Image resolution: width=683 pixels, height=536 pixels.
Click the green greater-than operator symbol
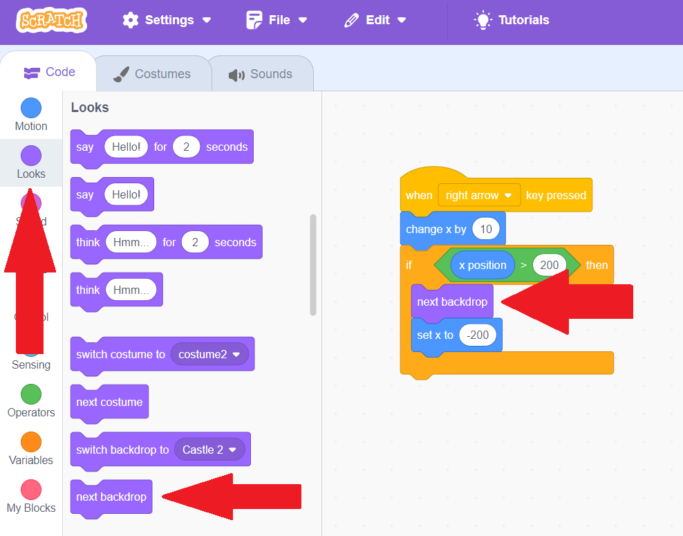[x=523, y=265]
